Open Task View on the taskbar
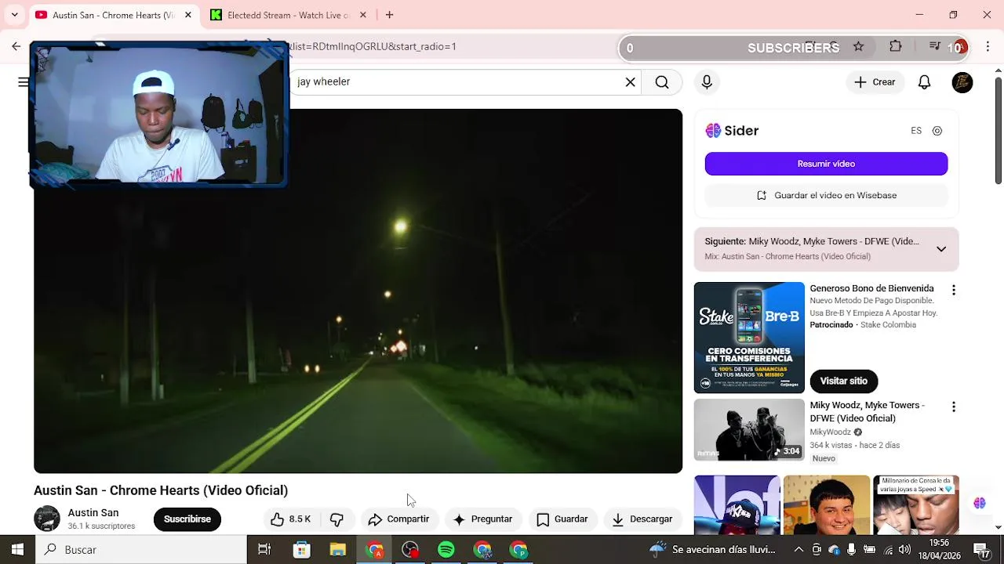 coord(264,550)
